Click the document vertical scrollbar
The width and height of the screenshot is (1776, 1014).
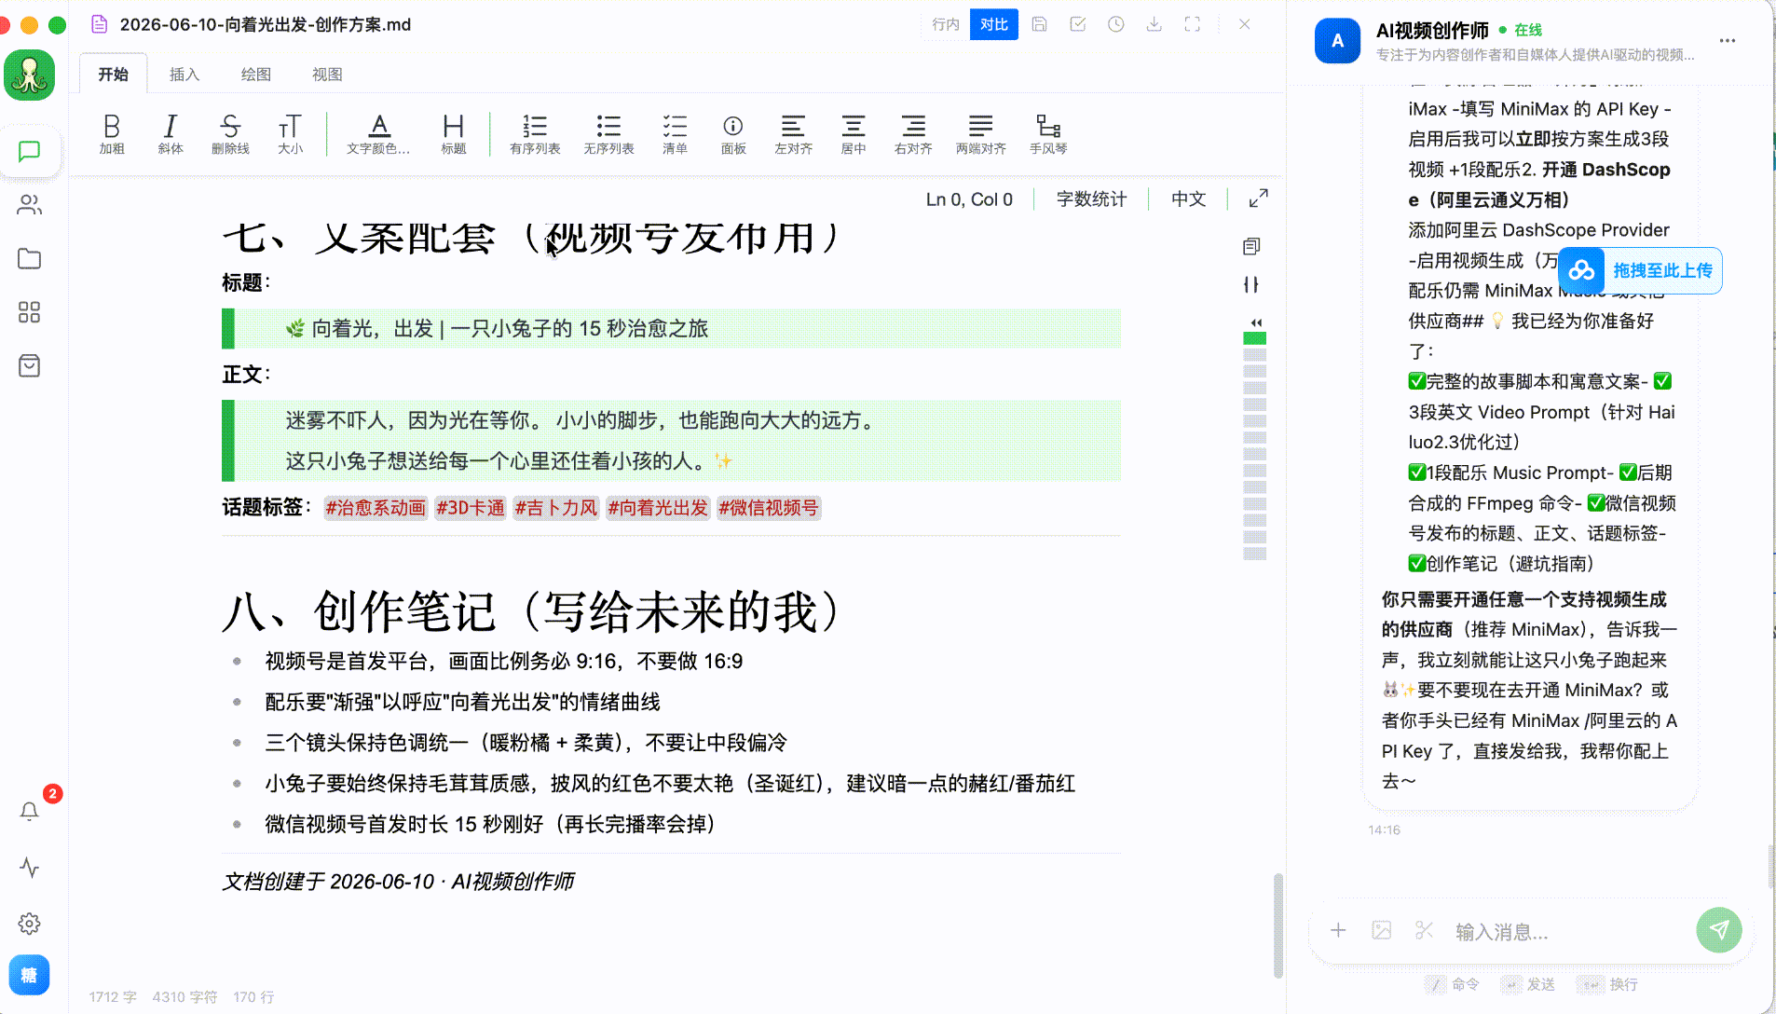click(x=1278, y=925)
